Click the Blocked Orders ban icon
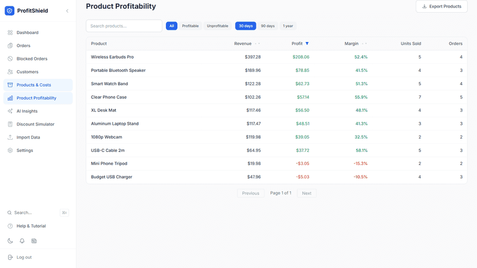The height and width of the screenshot is (268, 477). 10,59
